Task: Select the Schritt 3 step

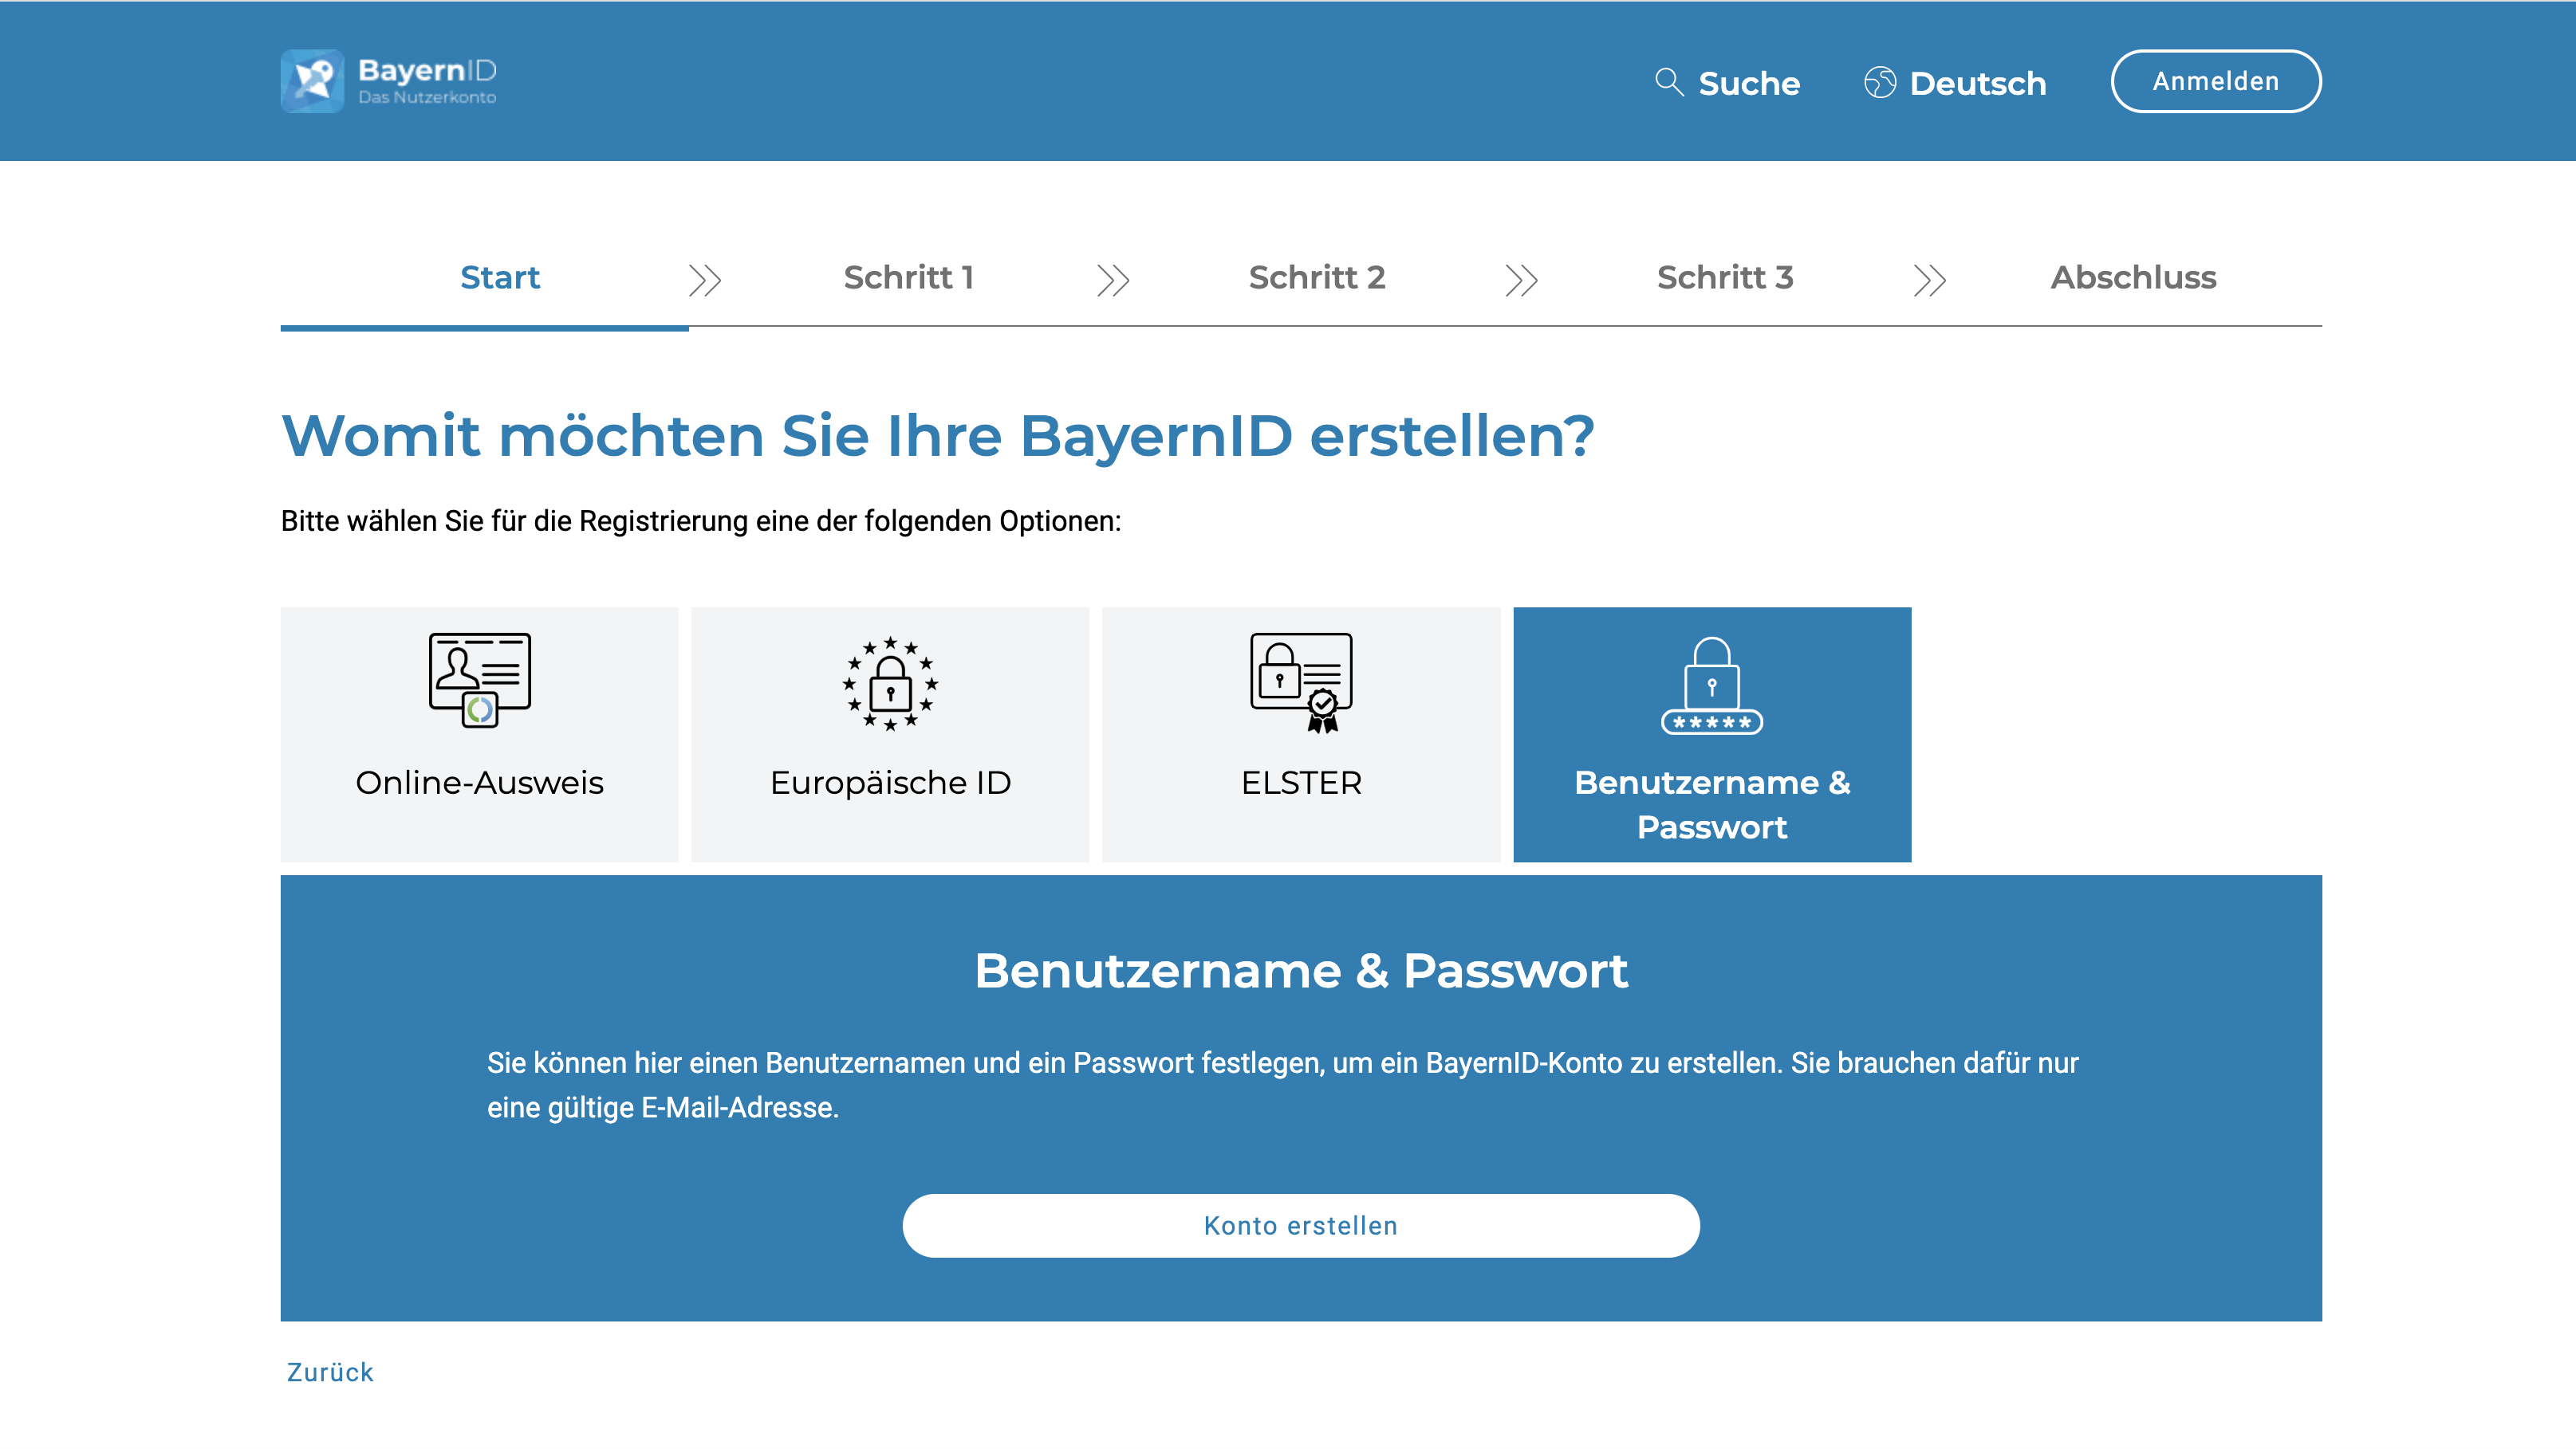Action: (x=1725, y=277)
